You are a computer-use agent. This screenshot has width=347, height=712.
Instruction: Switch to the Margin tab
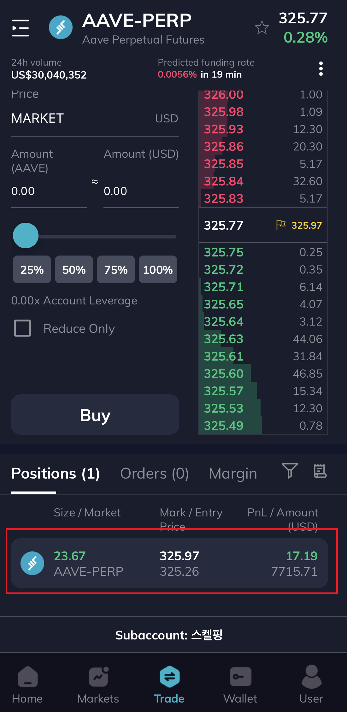pos(233,474)
